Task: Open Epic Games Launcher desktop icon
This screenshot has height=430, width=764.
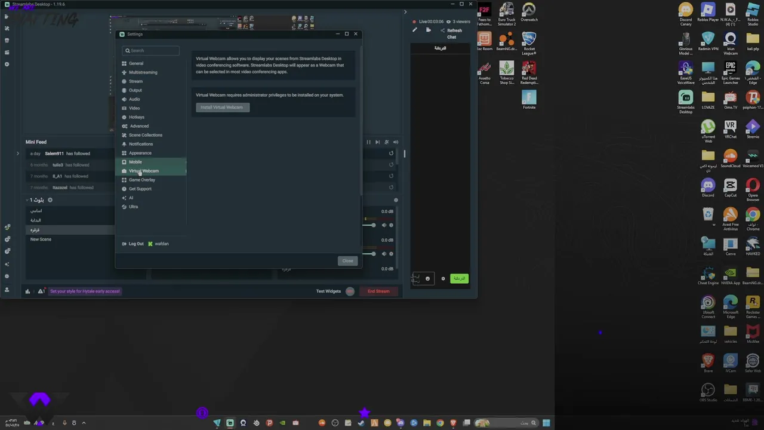Action: pos(731,73)
